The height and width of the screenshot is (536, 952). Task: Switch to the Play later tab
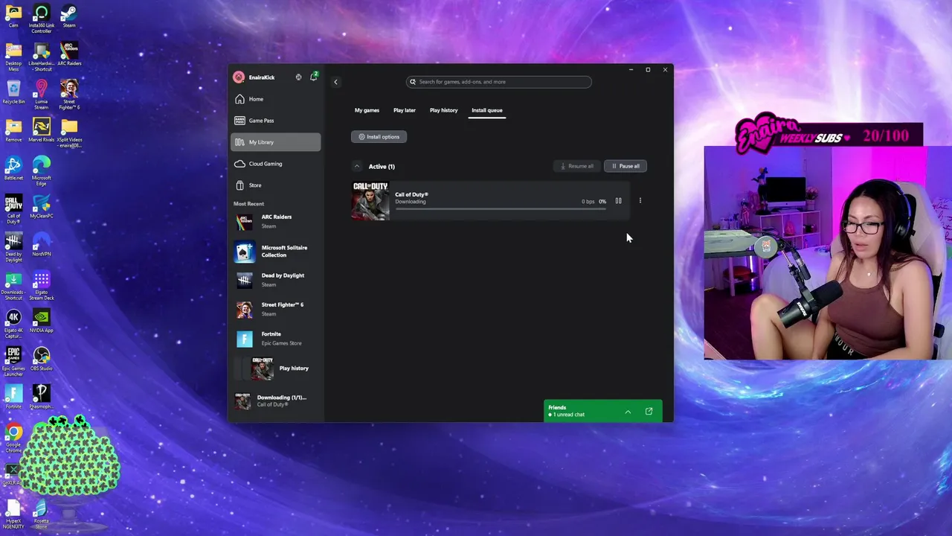pos(405,110)
